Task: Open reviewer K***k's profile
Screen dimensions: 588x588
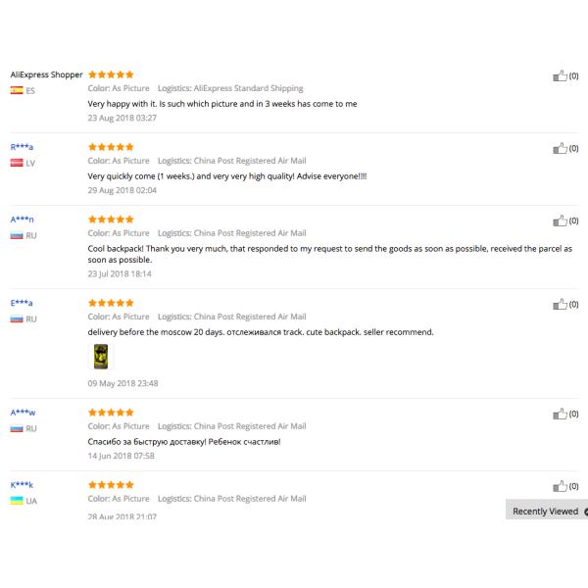Action: (22, 485)
